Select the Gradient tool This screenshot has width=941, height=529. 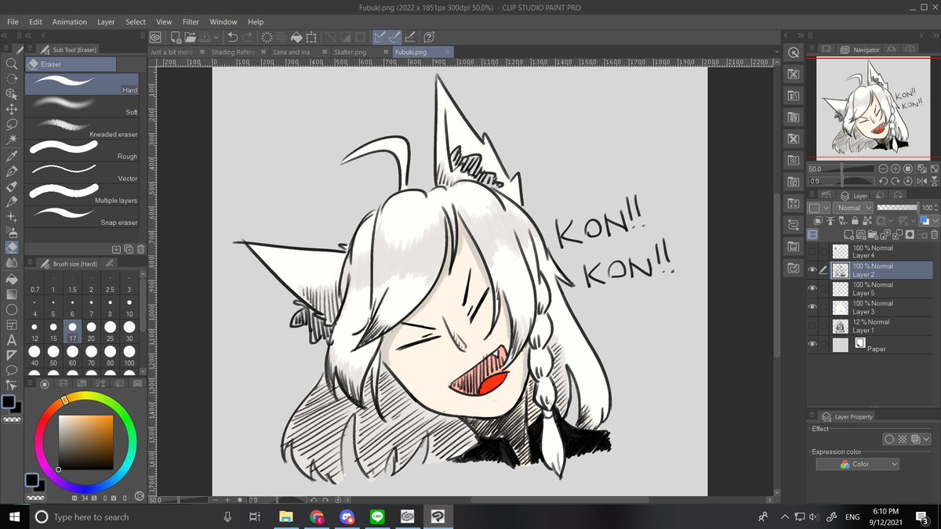pos(11,294)
